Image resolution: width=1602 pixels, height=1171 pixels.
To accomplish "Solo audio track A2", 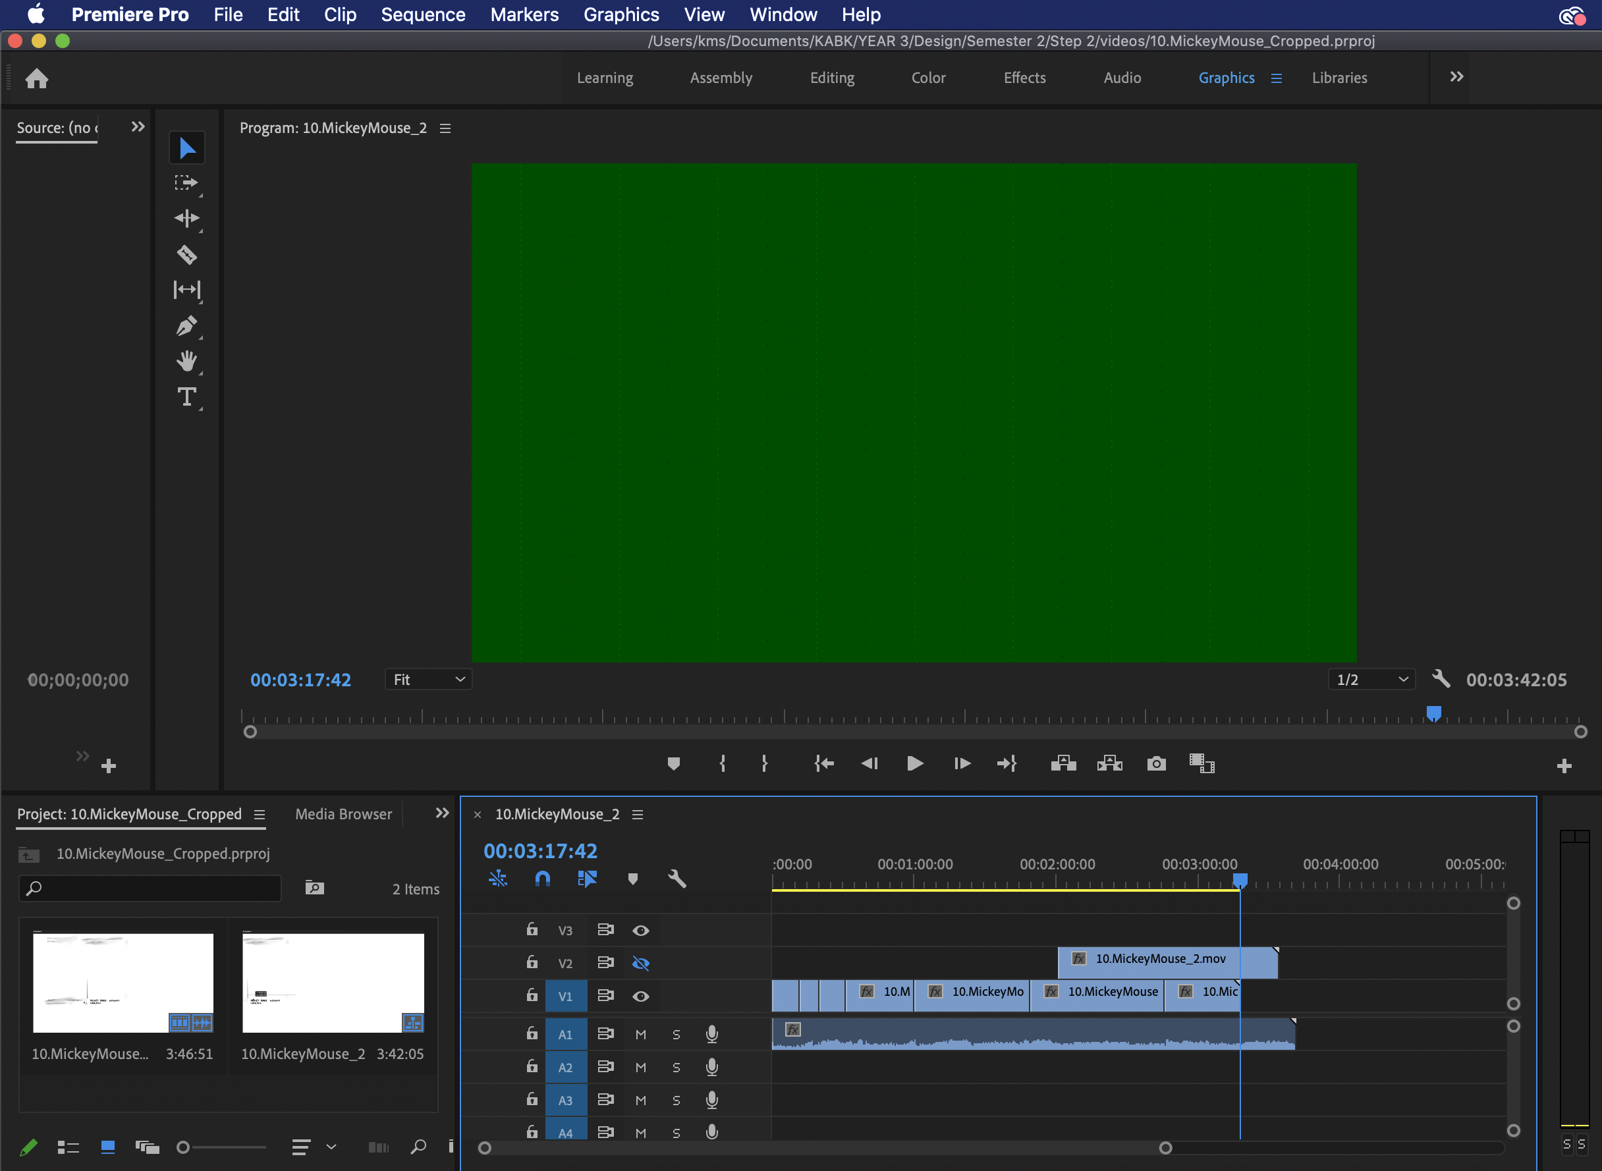I will coord(676,1067).
